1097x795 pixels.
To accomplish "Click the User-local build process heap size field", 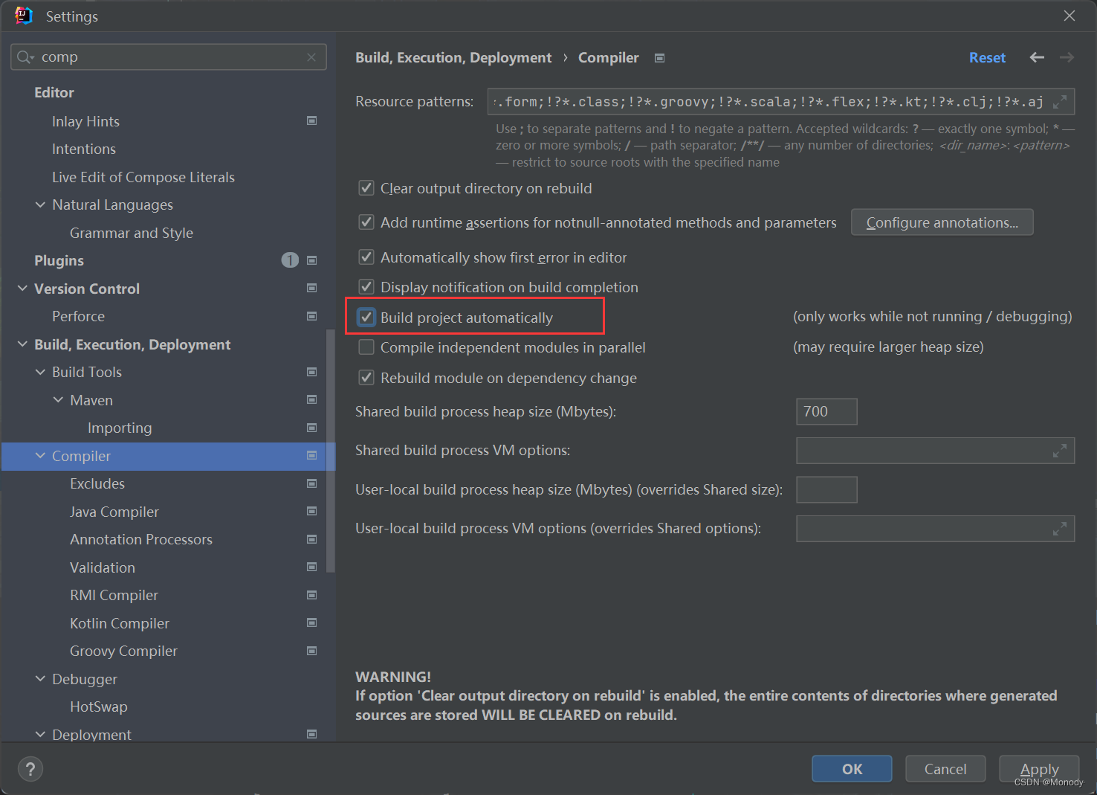I will coord(826,489).
